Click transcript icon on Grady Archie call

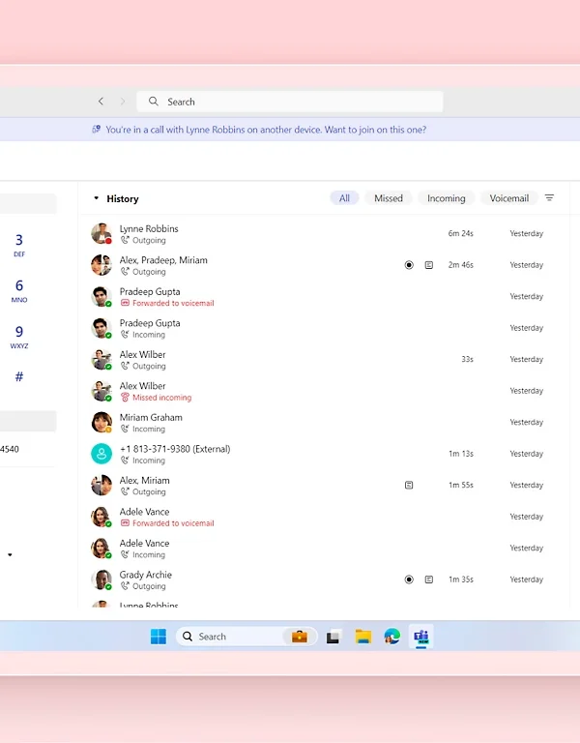click(x=429, y=580)
